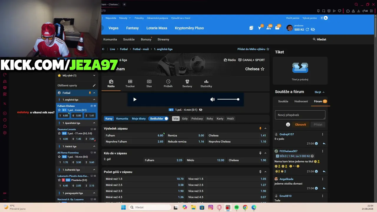377x212 pixels.
Task: Pin the Počet gólů v zápasu market
Action: point(260,172)
